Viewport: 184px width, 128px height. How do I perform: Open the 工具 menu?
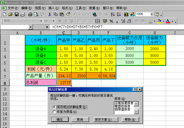click(x=81, y=8)
